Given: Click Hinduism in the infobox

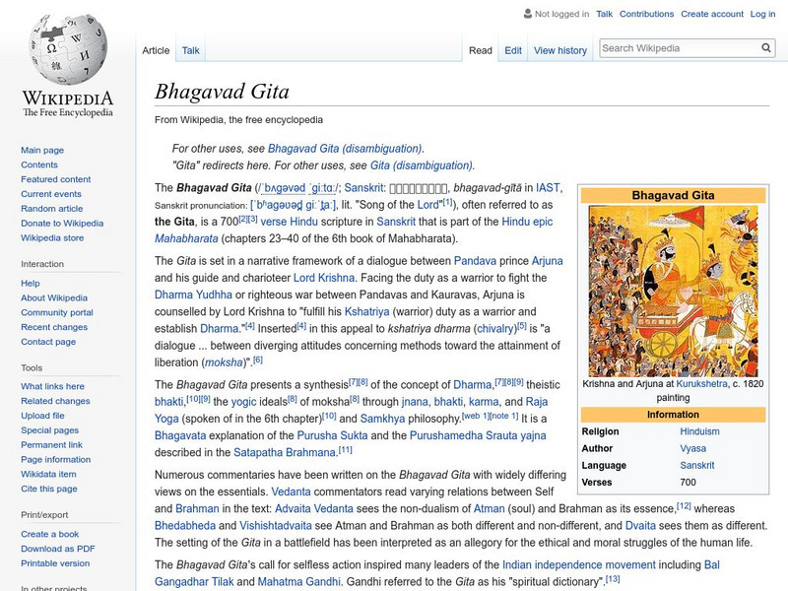Looking at the screenshot, I should pyautogui.click(x=699, y=431).
